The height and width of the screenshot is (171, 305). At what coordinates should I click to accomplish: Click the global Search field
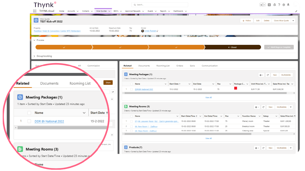pos(160,5)
